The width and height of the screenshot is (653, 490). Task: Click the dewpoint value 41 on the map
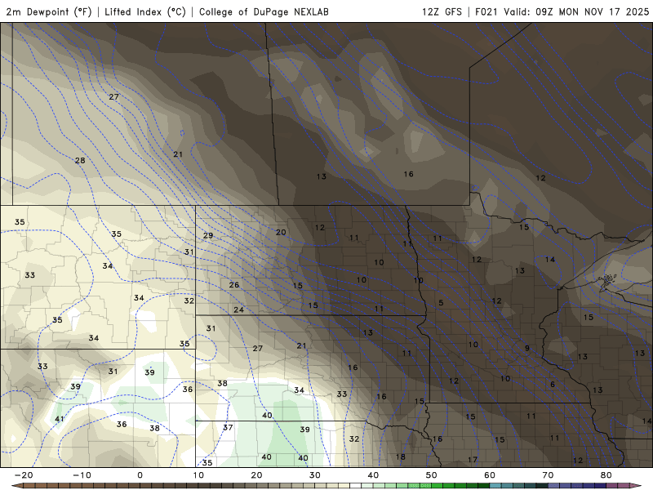tap(60, 419)
